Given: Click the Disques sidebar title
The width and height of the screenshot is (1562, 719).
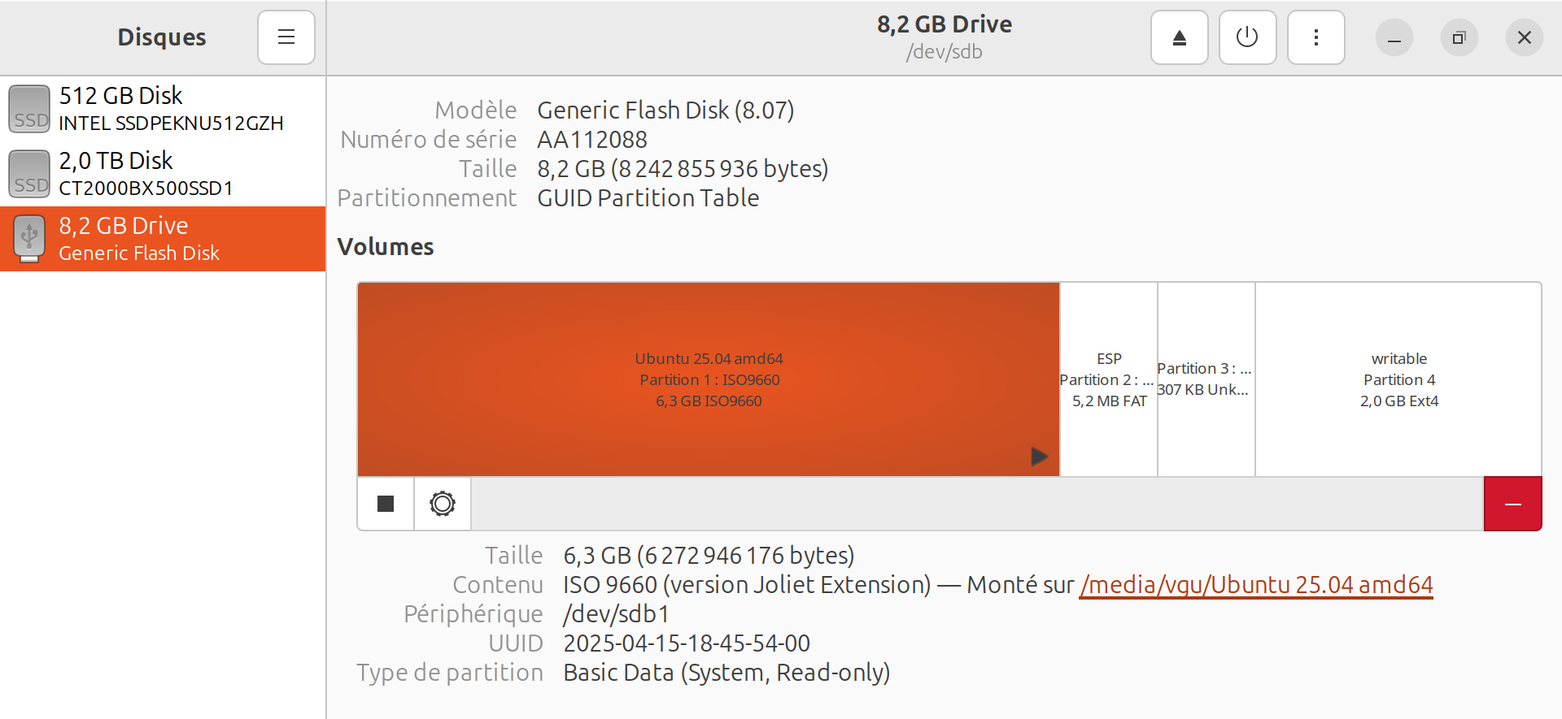Looking at the screenshot, I should click(162, 37).
